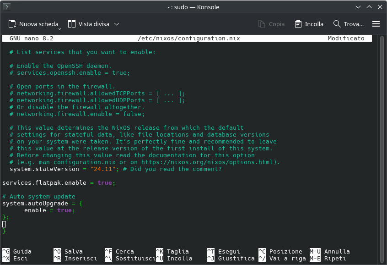Click the Vista divisa split view icon

tap(72, 24)
